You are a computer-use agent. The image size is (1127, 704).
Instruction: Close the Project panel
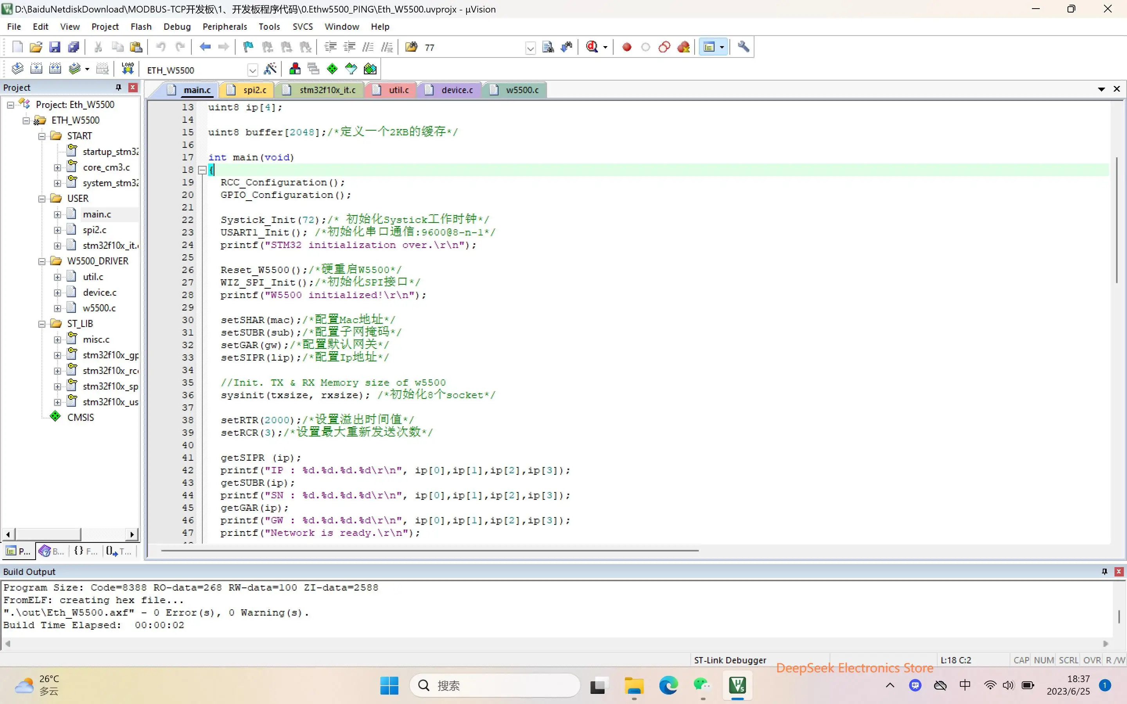coord(133,88)
